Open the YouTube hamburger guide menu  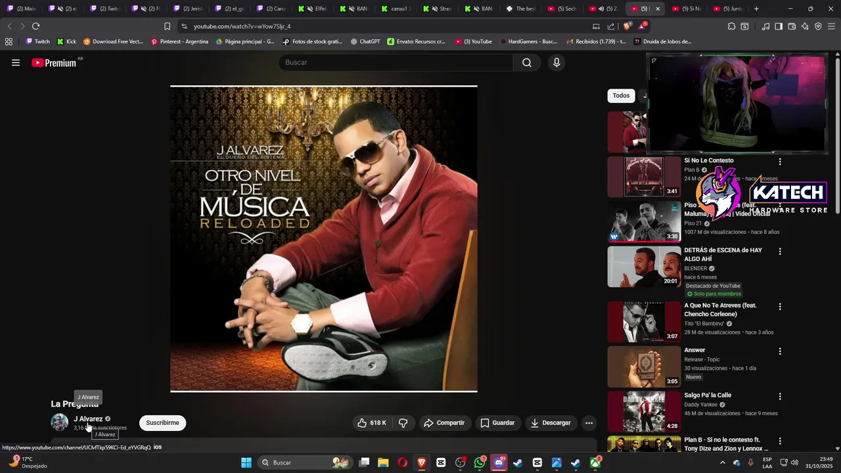[x=16, y=62]
